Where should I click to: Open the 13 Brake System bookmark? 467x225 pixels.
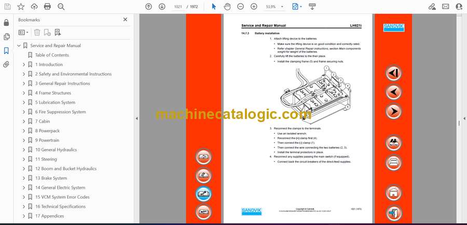(x=51, y=178)
